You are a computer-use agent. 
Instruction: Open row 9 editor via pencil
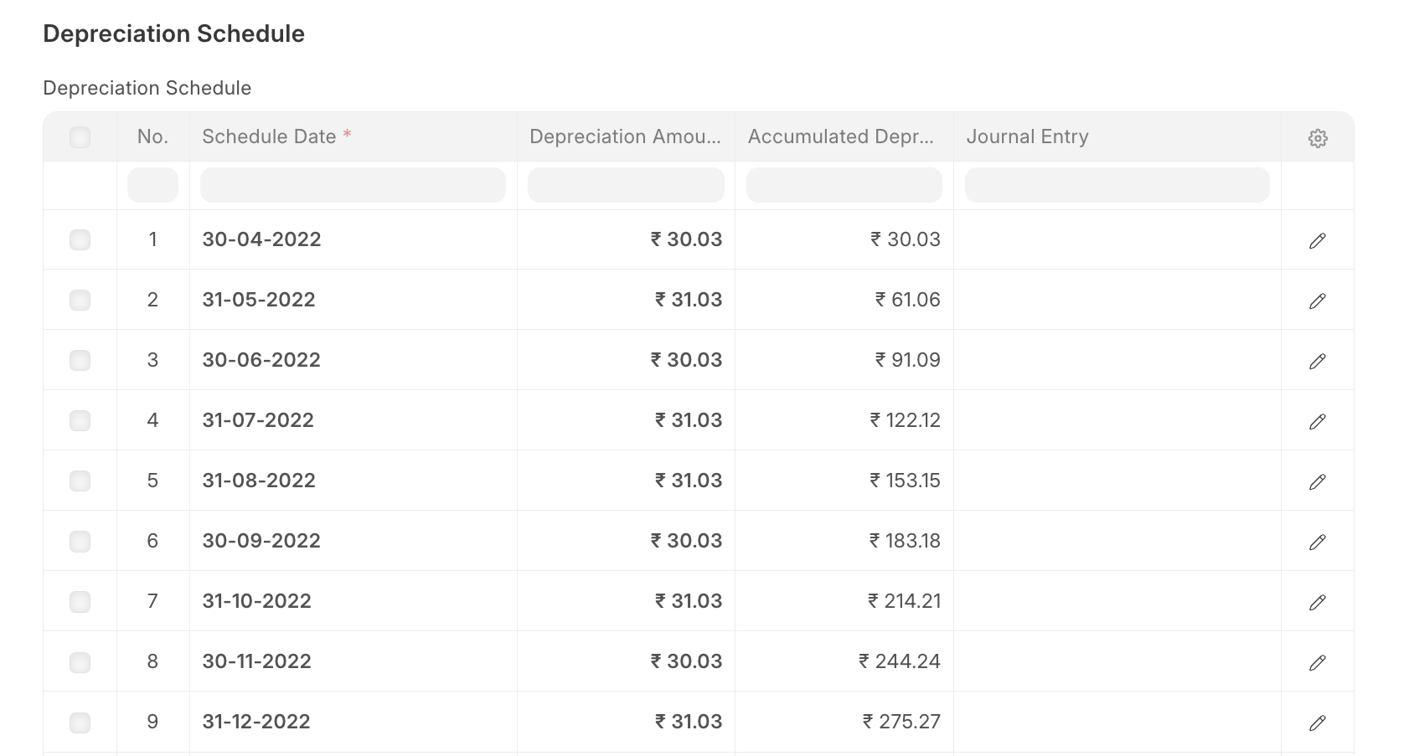coord(1317,723)
